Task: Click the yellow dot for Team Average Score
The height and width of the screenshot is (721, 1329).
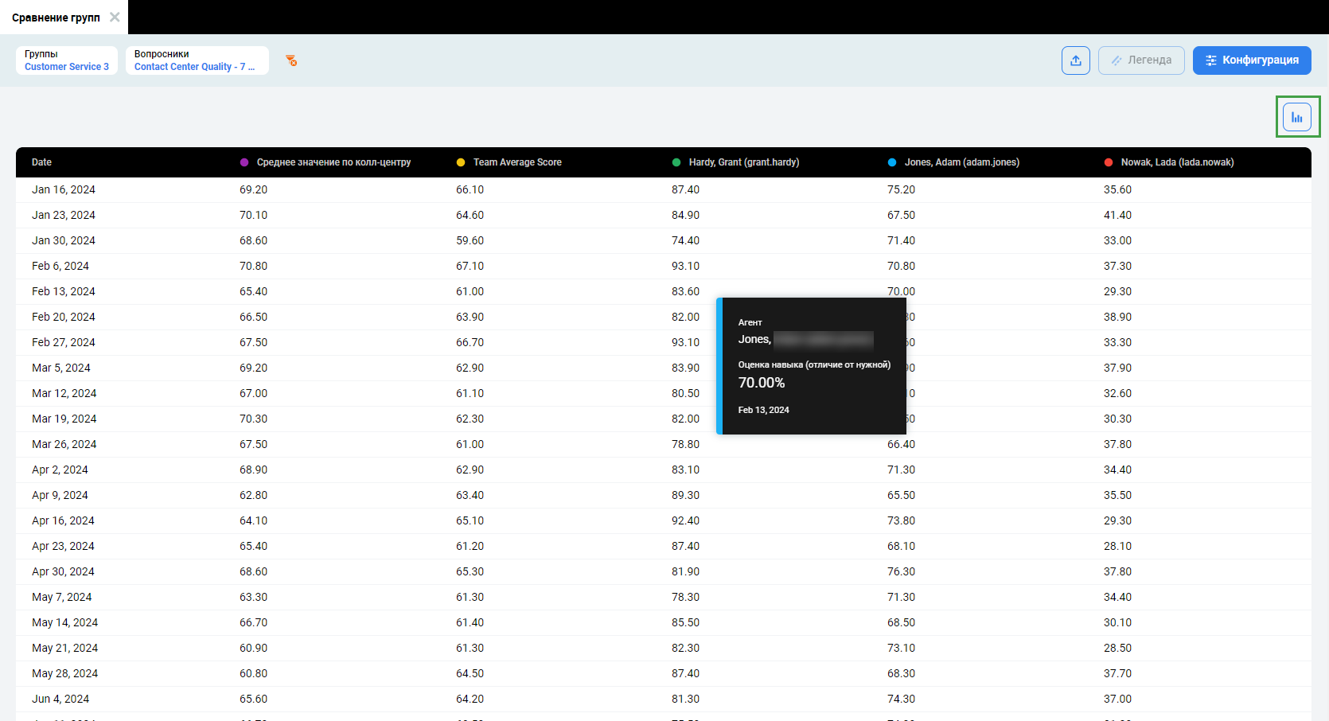Action: [461, 162]
